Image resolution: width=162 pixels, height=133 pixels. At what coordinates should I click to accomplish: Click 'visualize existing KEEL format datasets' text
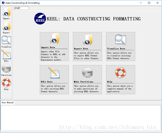click(119, 56)
